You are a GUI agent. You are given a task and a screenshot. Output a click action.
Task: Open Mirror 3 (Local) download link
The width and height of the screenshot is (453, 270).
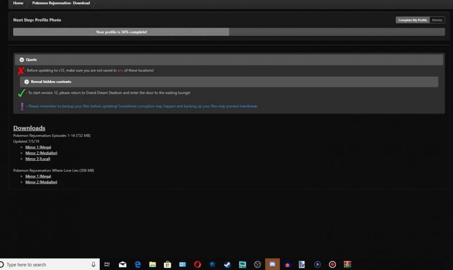click(38, 159)
